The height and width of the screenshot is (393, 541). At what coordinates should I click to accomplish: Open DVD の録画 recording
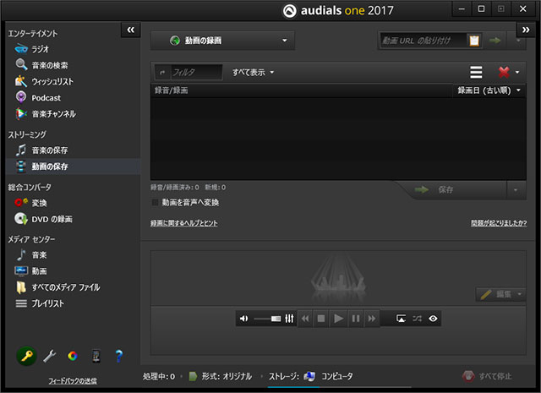click(x=43, y=219)
